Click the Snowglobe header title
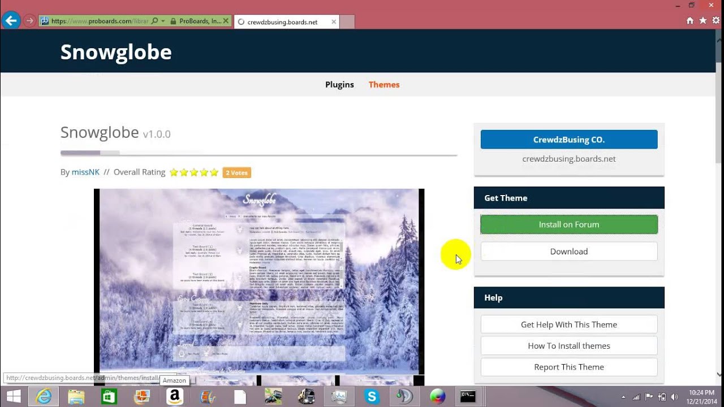724x407 pixels. (116, 52)
